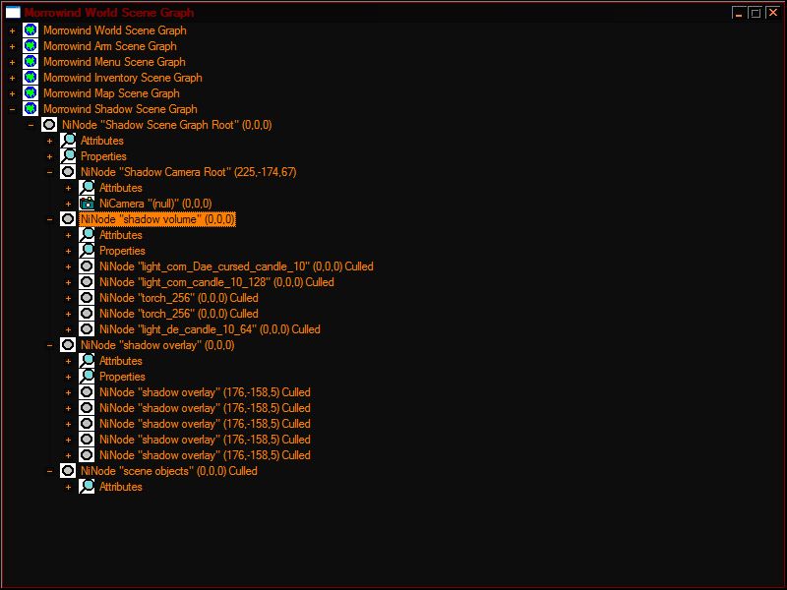787x590 pixels.
Task: Select the 'Morrowind Inventory Scene Graph' row
Action: [123, 78]
